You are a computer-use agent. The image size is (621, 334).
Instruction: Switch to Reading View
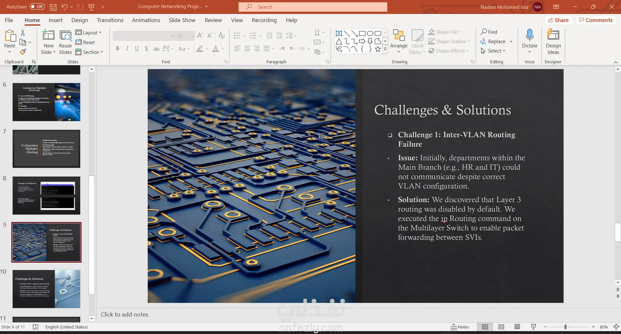[517, 327]
